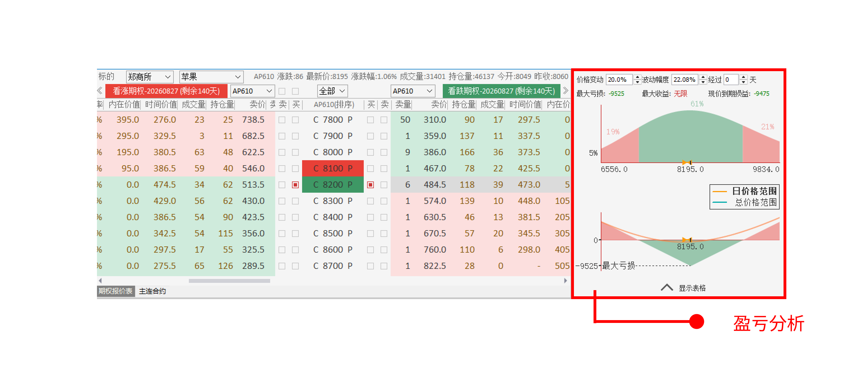The height and width of the screenshot is (368, 862).
Task: Expand the 全部 filter dropdown
Action: (332, 91)
